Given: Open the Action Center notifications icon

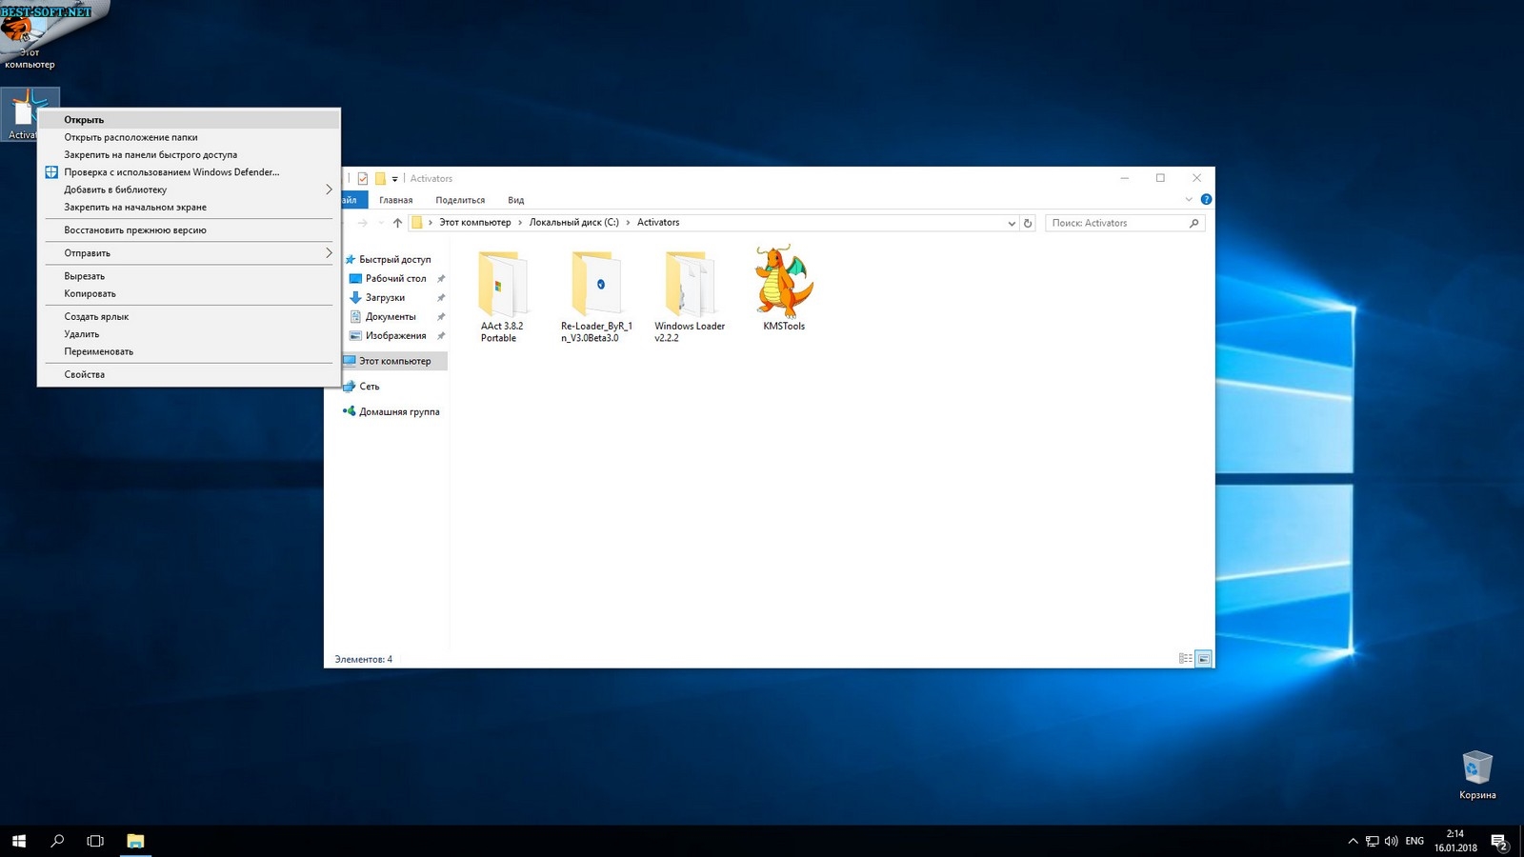Looking at the screenshot, I should (x=1499, y=842).
